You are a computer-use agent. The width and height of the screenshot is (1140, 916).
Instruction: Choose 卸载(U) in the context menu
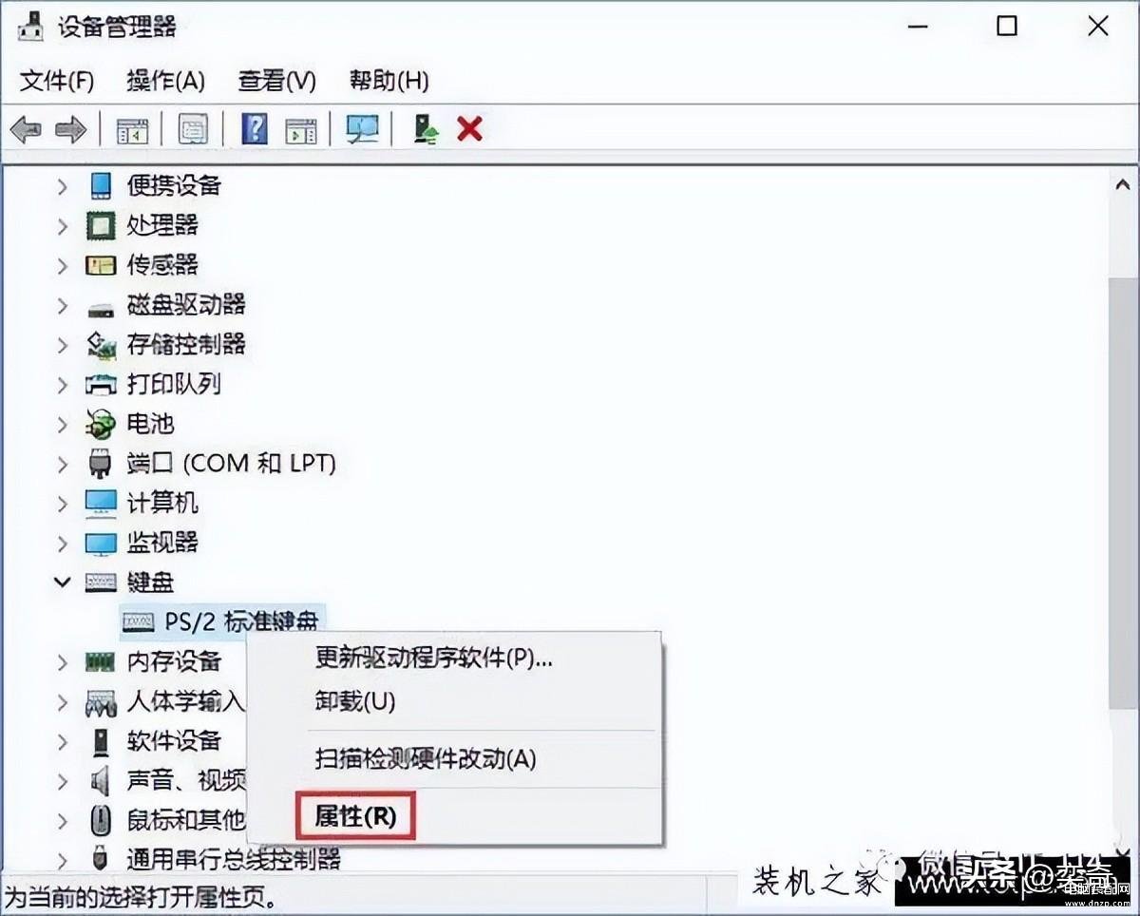(x=355, y=701)
